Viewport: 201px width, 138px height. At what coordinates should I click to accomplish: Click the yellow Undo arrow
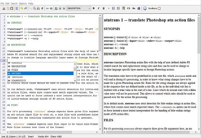22,8
